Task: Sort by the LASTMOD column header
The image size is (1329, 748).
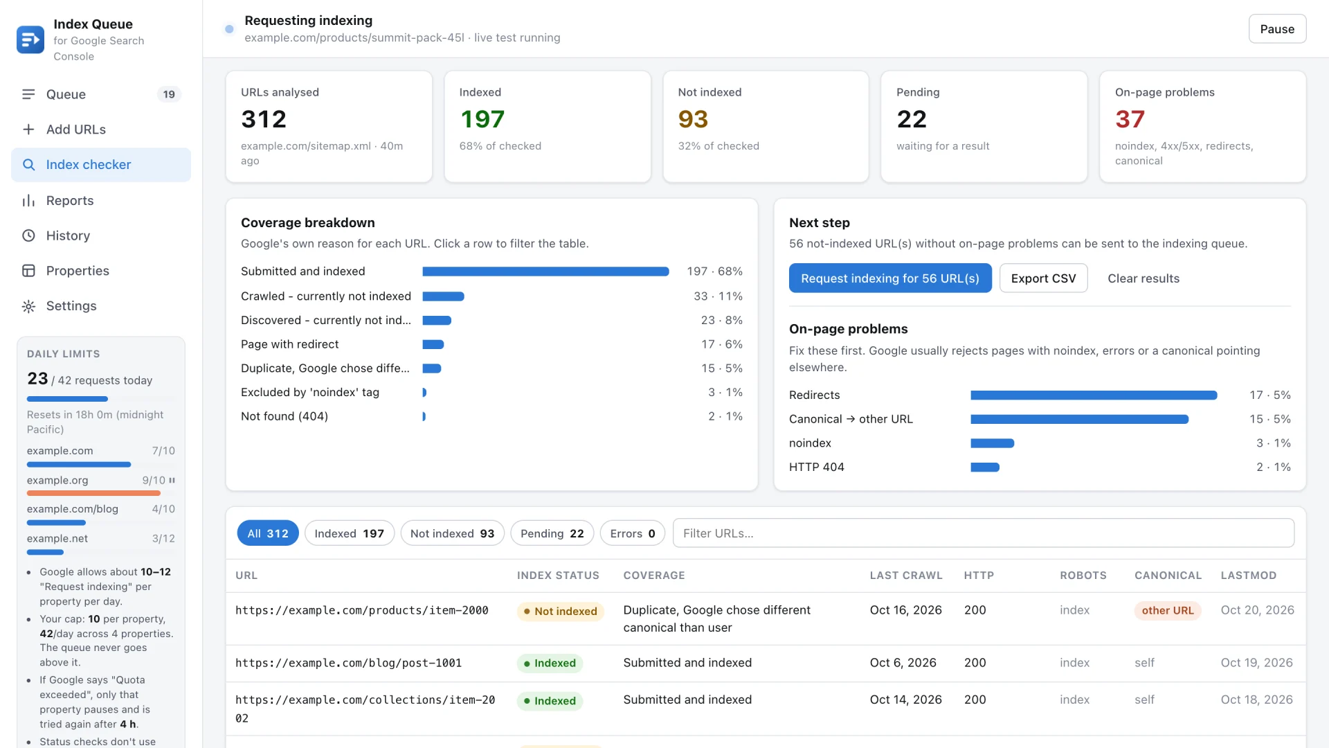Action: point(1249,576)
